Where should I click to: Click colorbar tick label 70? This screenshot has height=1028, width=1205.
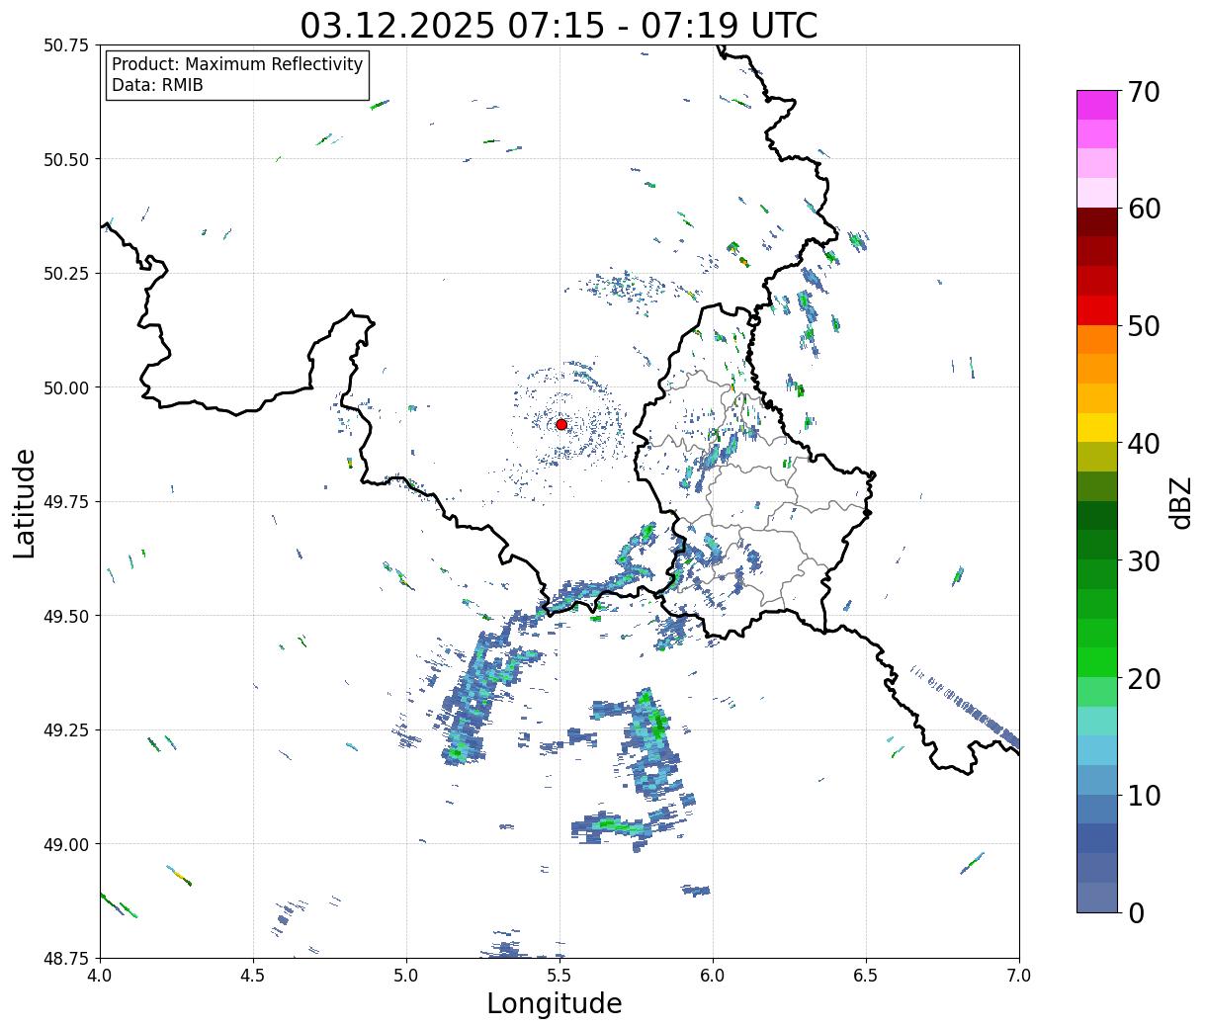tap(1144, 92)
